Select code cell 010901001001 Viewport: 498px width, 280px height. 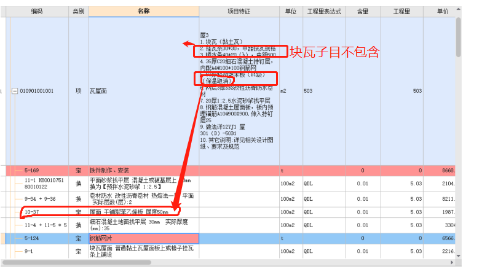point(36,91)
